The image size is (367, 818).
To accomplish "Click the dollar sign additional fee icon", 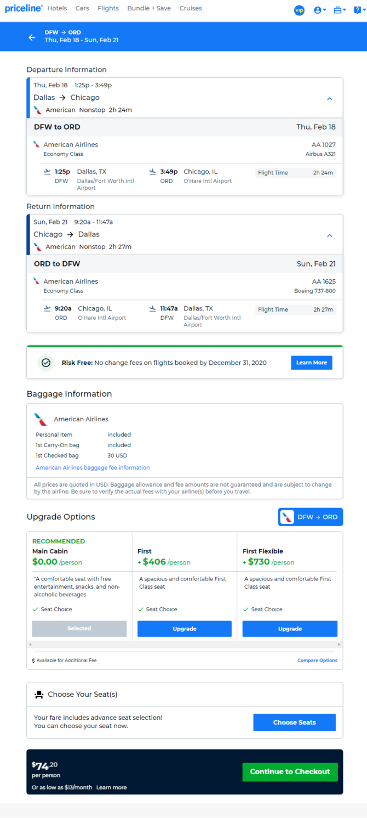I will click(33, 661).
